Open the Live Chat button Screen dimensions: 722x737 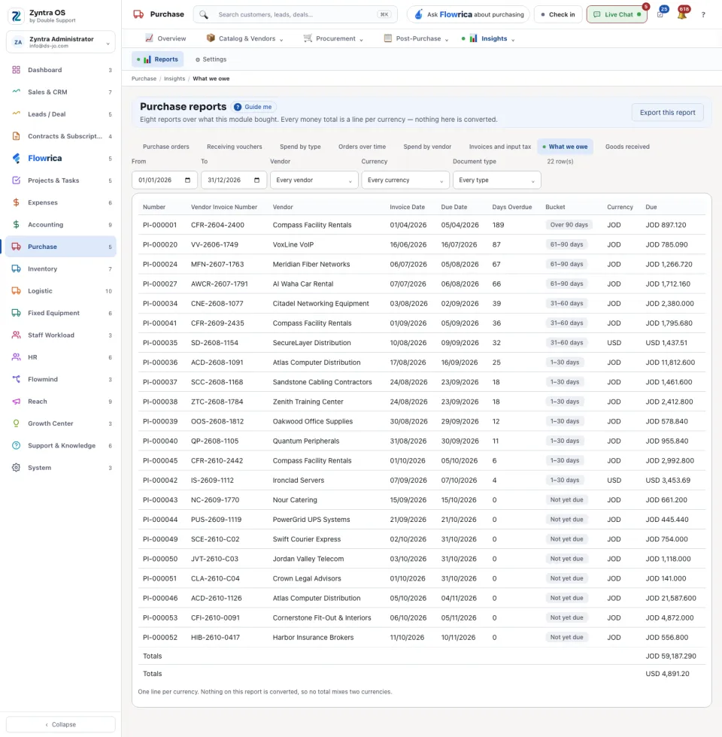click(617, 14)
